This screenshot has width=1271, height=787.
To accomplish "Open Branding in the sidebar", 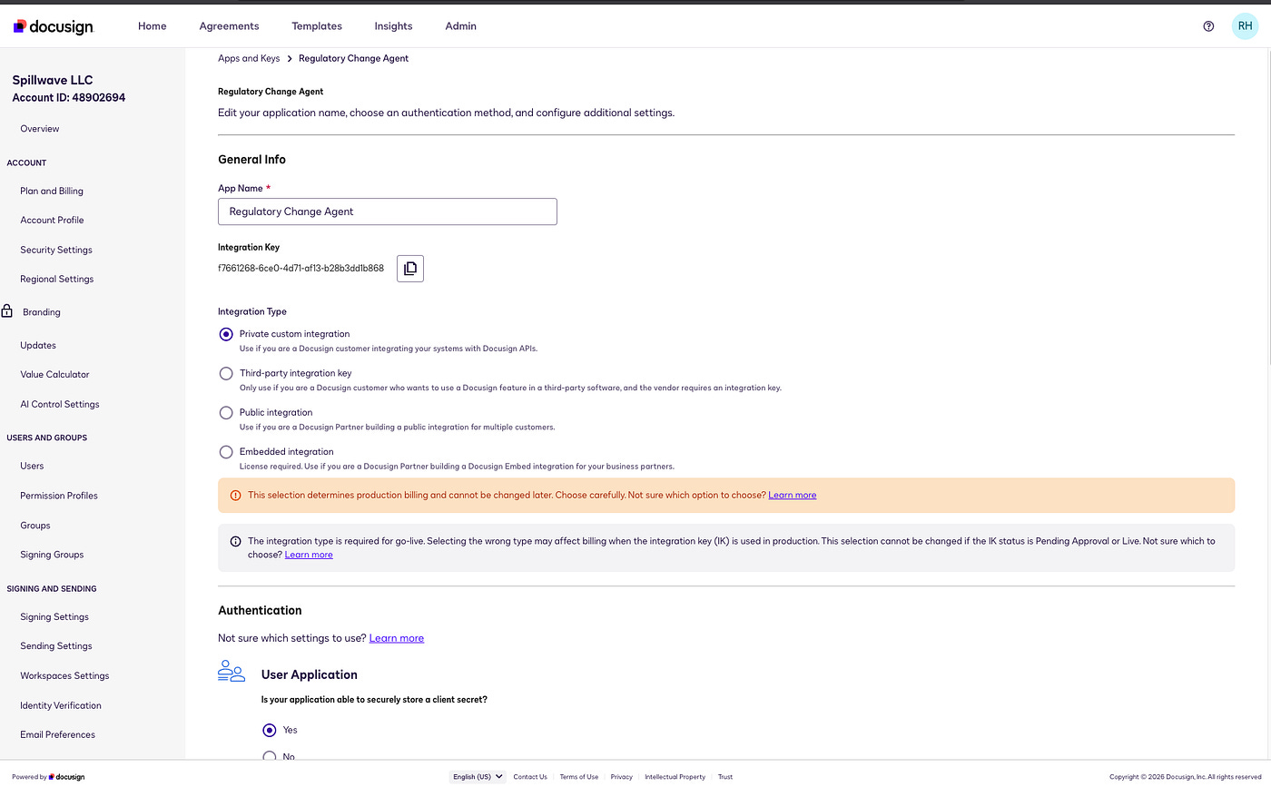I will 42,312.
